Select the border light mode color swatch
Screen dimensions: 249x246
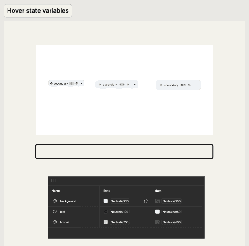tap(106, 222)
